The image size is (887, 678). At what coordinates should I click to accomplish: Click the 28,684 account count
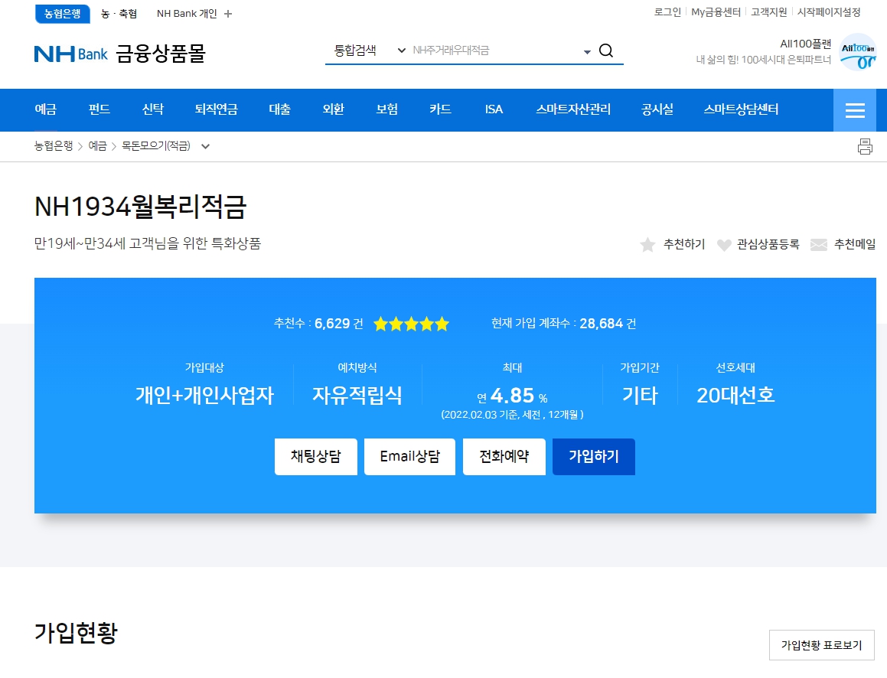(601, 324)
